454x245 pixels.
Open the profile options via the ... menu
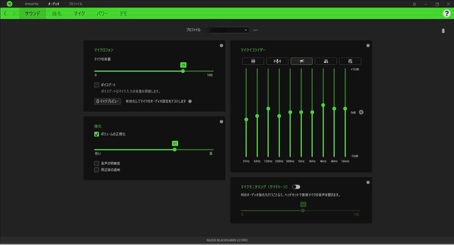pos(256,30)
